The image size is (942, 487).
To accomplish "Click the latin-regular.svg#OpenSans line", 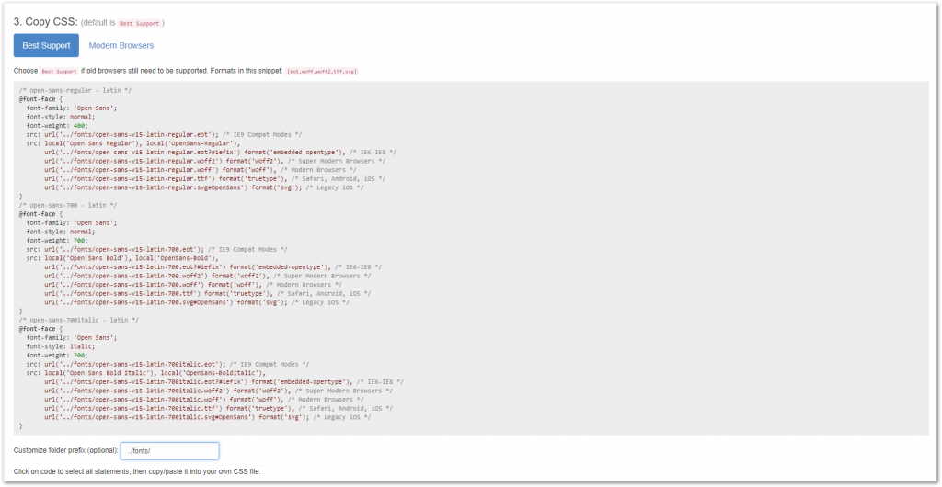I will tap(204, 187).
